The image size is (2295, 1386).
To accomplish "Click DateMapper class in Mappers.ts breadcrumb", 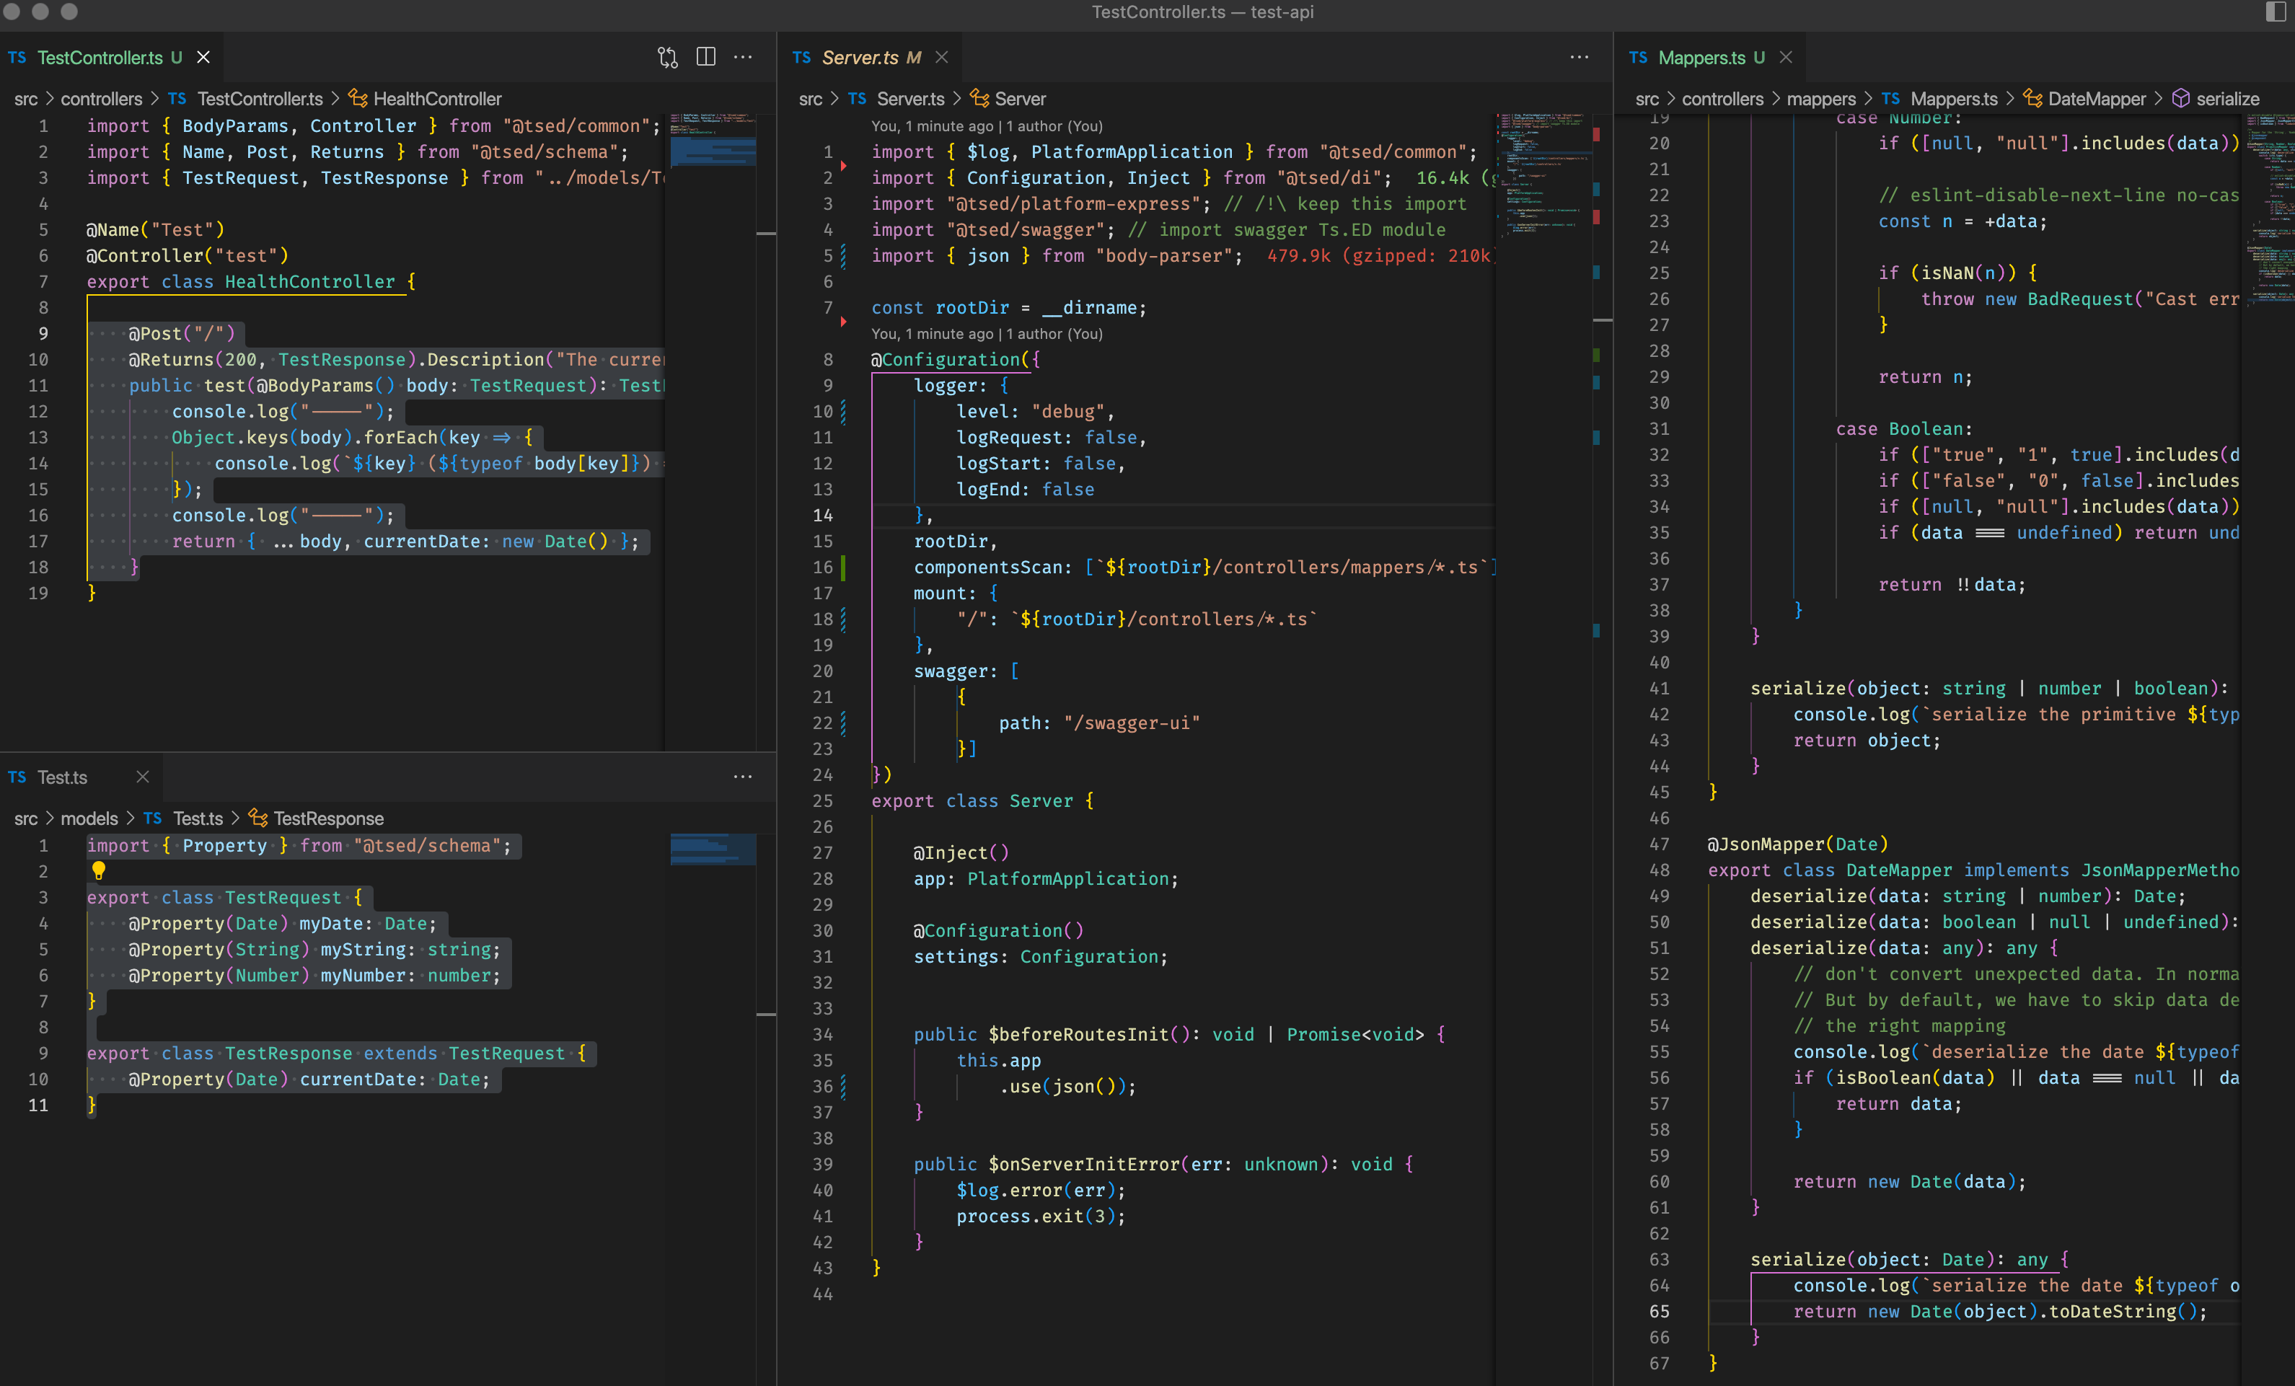I will (2097, 99).
